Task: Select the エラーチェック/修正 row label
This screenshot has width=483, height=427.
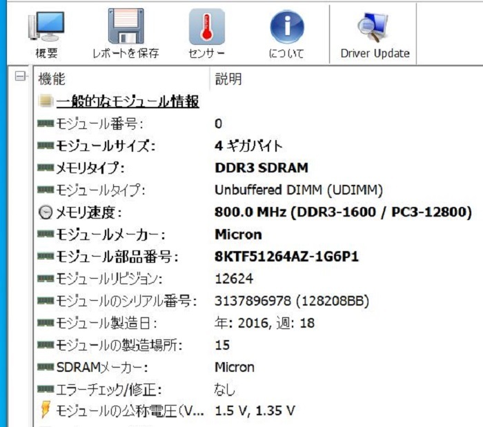Action: [x=109, y=390]
